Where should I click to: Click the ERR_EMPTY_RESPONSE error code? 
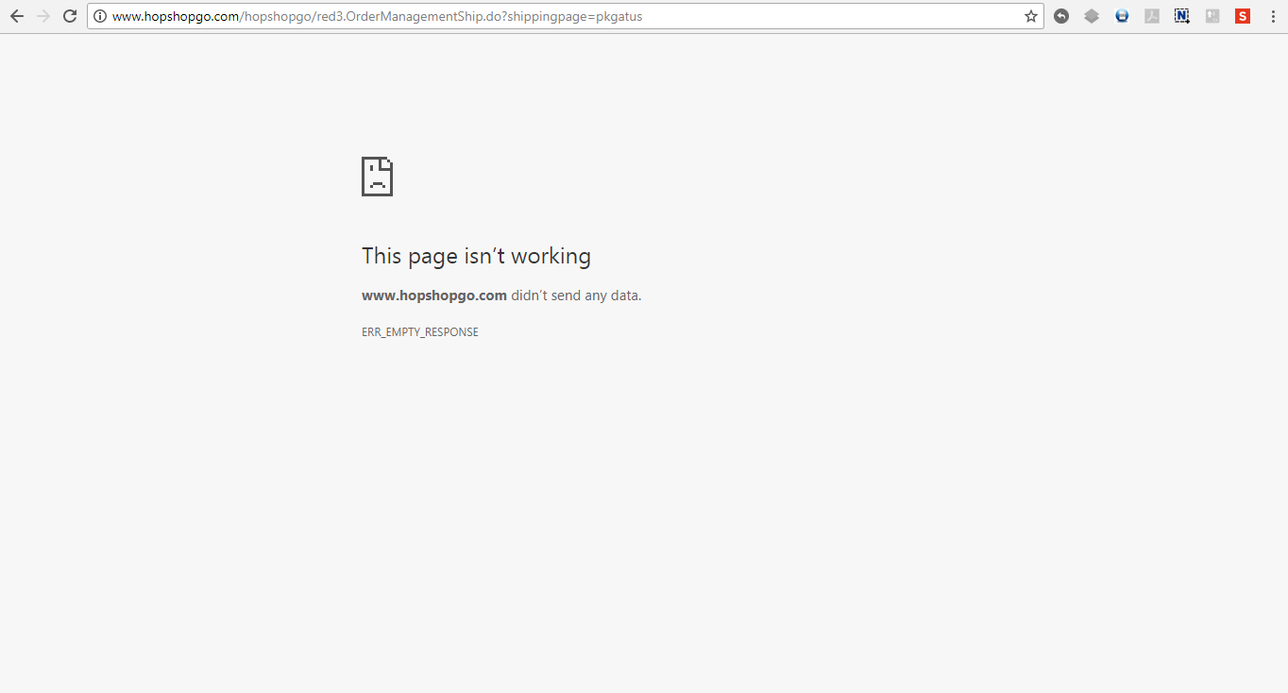[420, 332]
